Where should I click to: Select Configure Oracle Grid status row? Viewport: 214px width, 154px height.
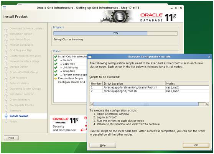click(71, 82)
